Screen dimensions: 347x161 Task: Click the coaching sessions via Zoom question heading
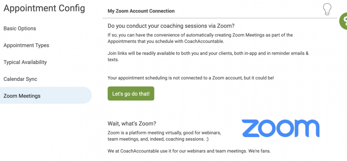click(x=171, y=26)
